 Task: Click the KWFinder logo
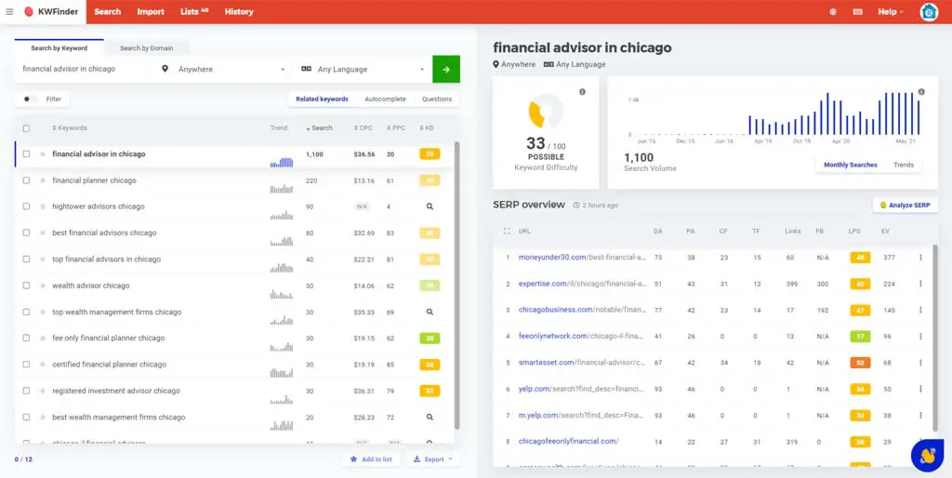[52, 11]
